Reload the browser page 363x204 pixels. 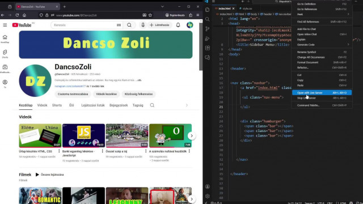[17, 15]
